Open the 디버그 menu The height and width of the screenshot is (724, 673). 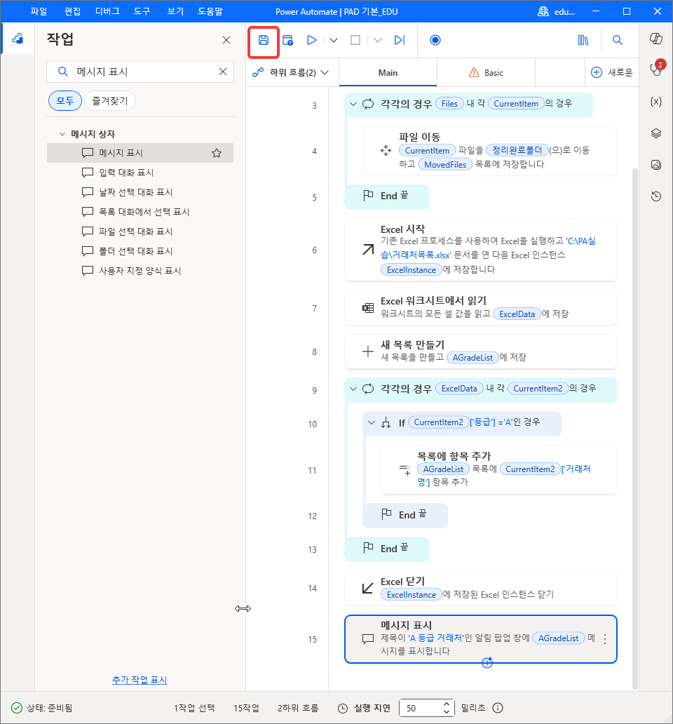click(107, 11)
